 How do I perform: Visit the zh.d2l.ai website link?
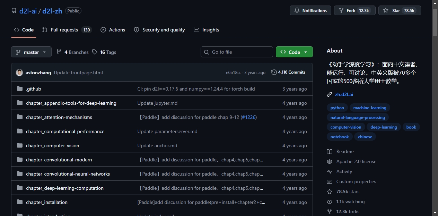click(344, 94)
